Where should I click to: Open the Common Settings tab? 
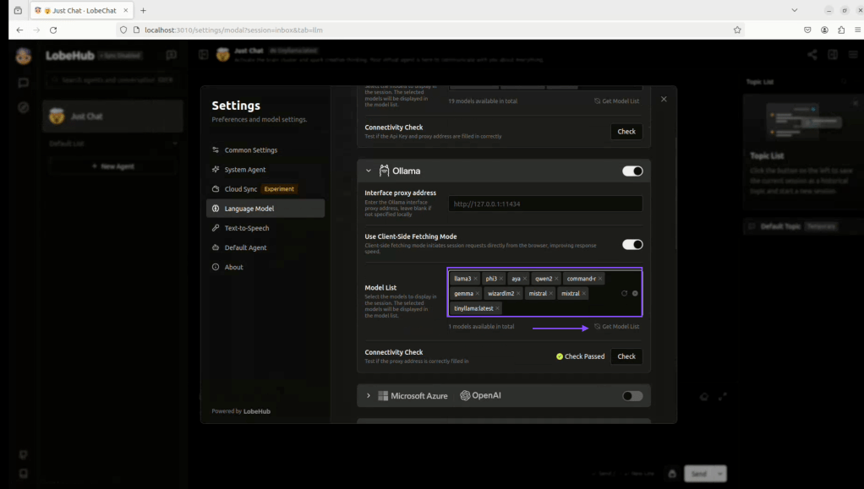250,150
